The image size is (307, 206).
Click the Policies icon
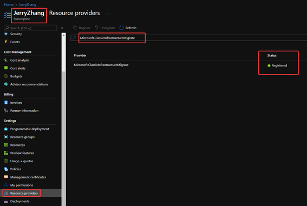tap(6, 169)
